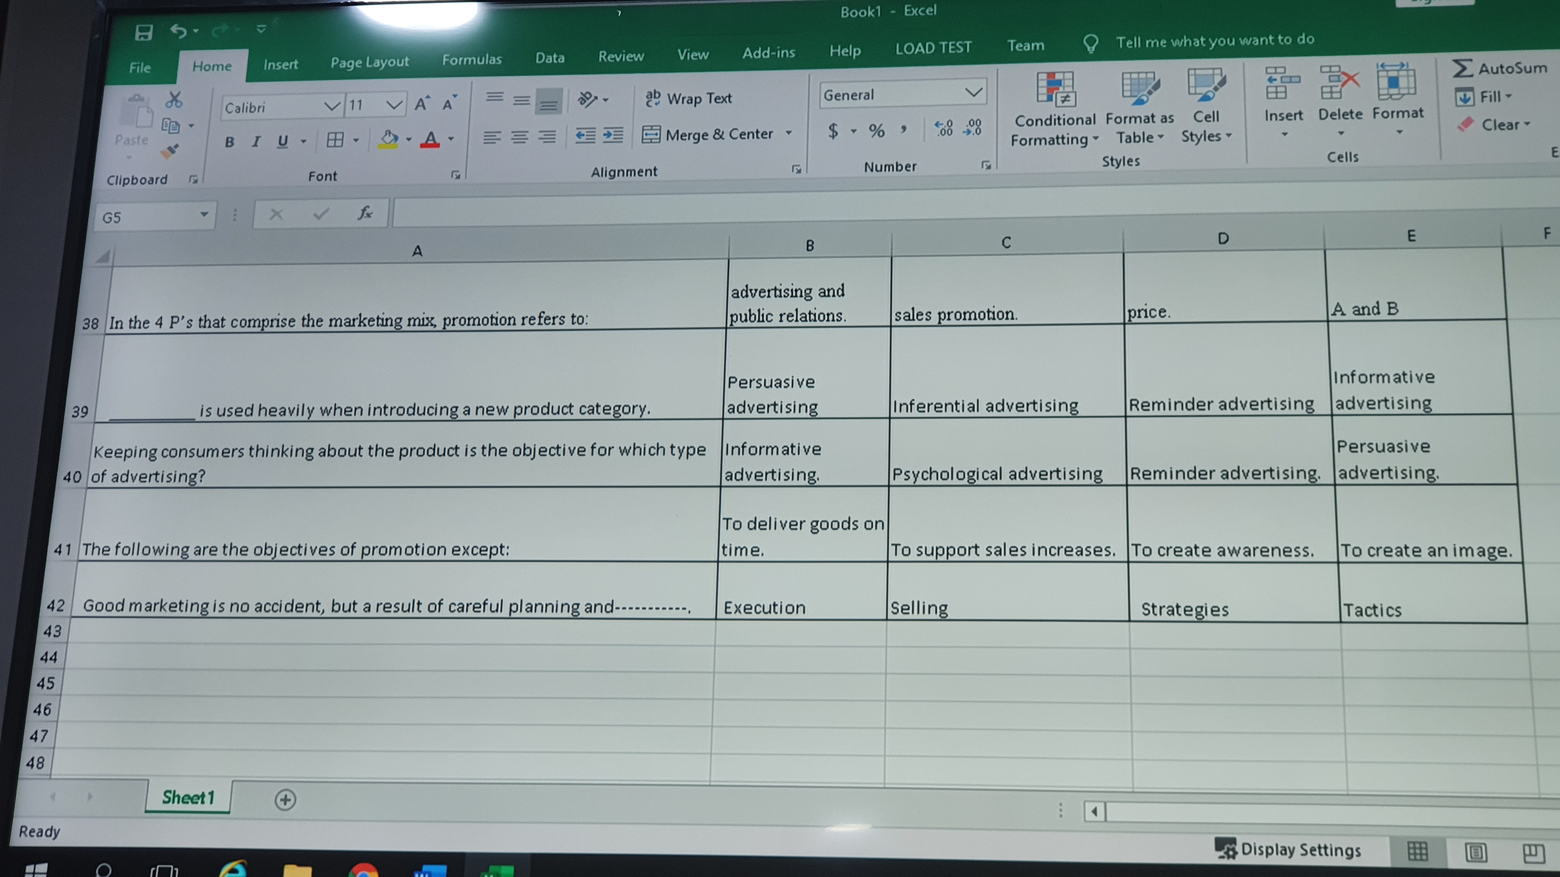The height and width of the screenshot is (877, 1560).
Task: Click the Undo arrow icon
Action: tap(178, 31)
